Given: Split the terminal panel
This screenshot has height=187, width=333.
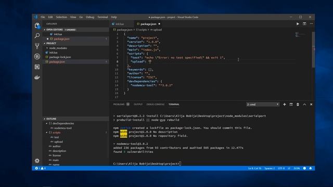Looking at the screenshot, I should 291,104.
